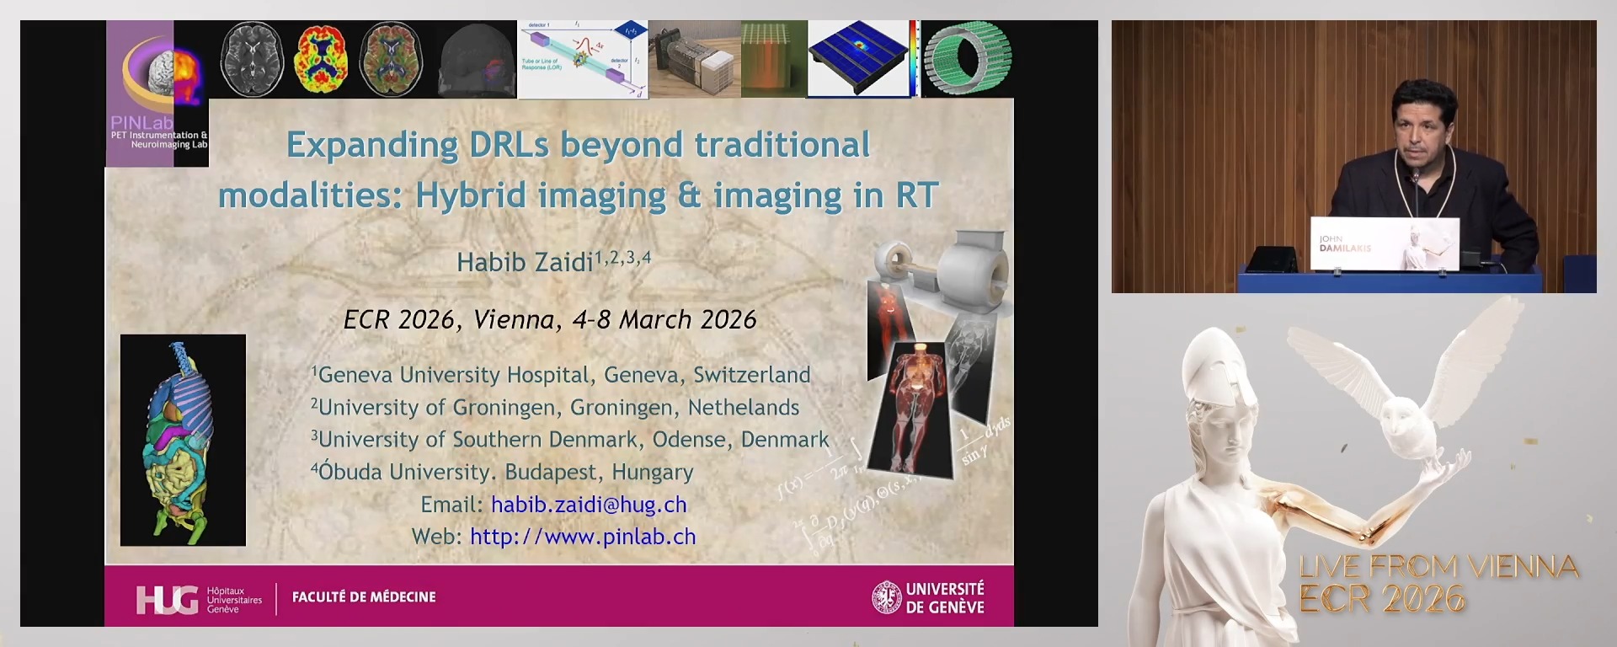Click the colorful torso anatomy phantom image

(183, 440)
